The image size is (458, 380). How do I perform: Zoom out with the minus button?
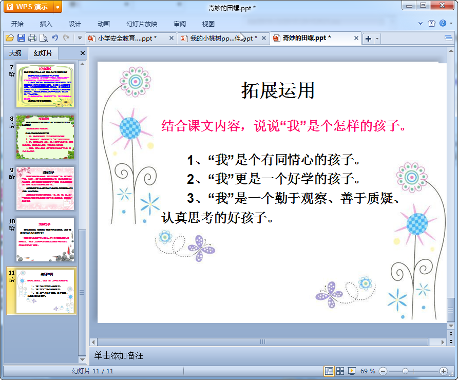click(x=383, y=371)
